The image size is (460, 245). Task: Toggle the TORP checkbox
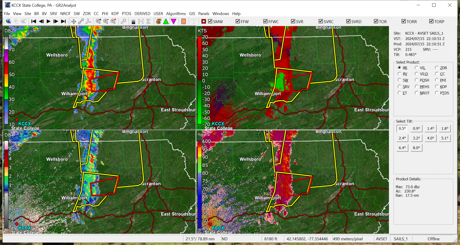click(x=431, y=21)
